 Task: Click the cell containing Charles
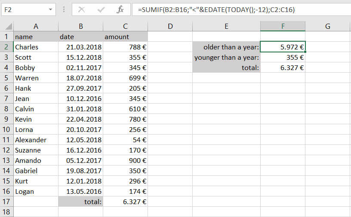(36, 47)
